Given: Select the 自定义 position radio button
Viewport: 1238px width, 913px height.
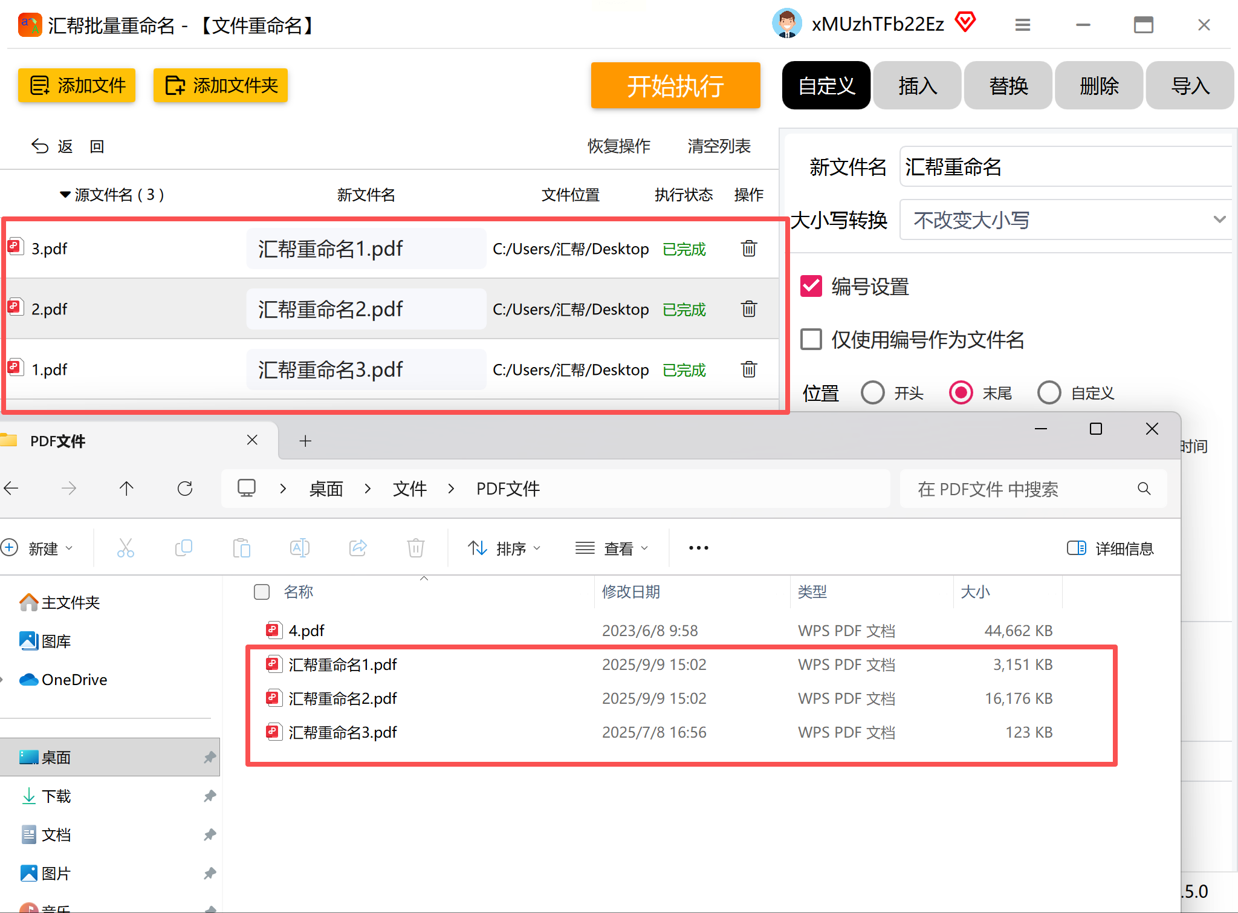Looking at the screenshot, I should click(x=1049, y=392).
